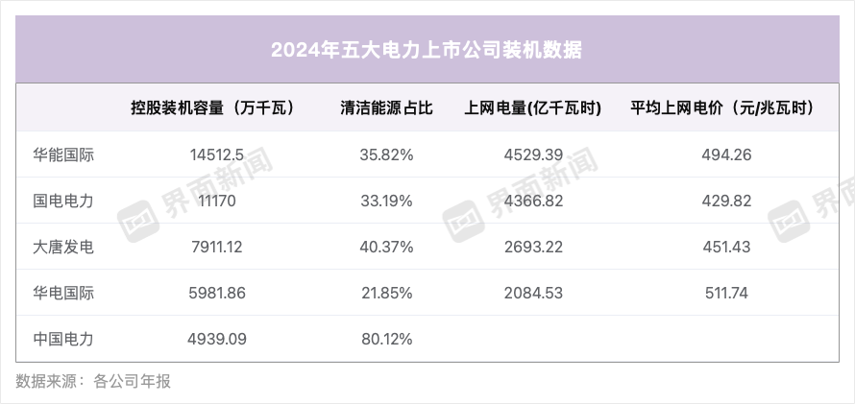Click the 4529.39 electricity volume cell
The image size is (855, 404).
(x=532, y=154)
